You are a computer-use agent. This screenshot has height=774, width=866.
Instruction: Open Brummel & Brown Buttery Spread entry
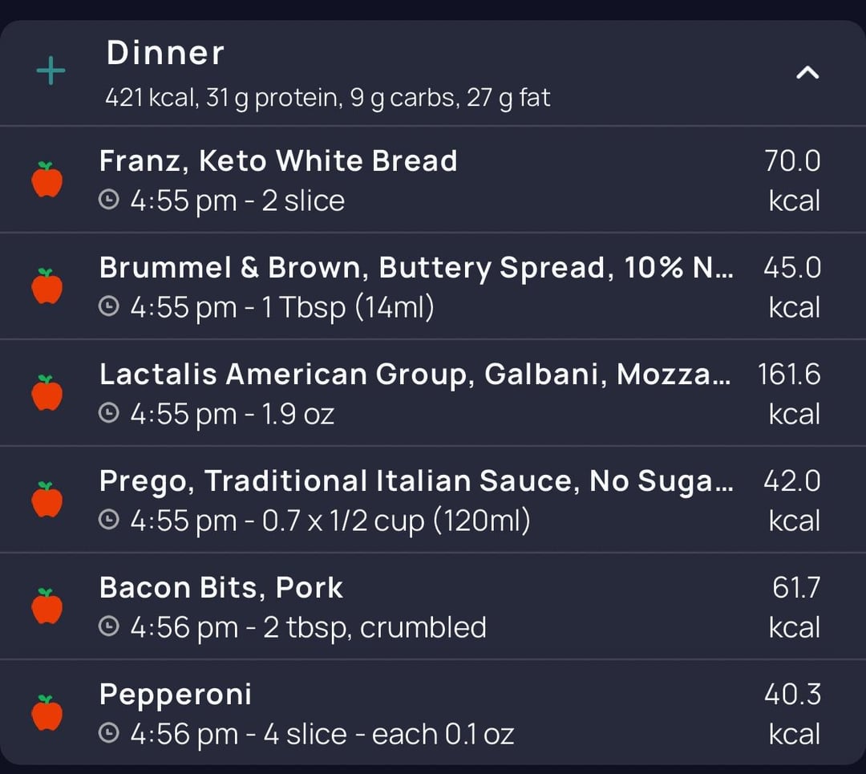tap(415, 268)
